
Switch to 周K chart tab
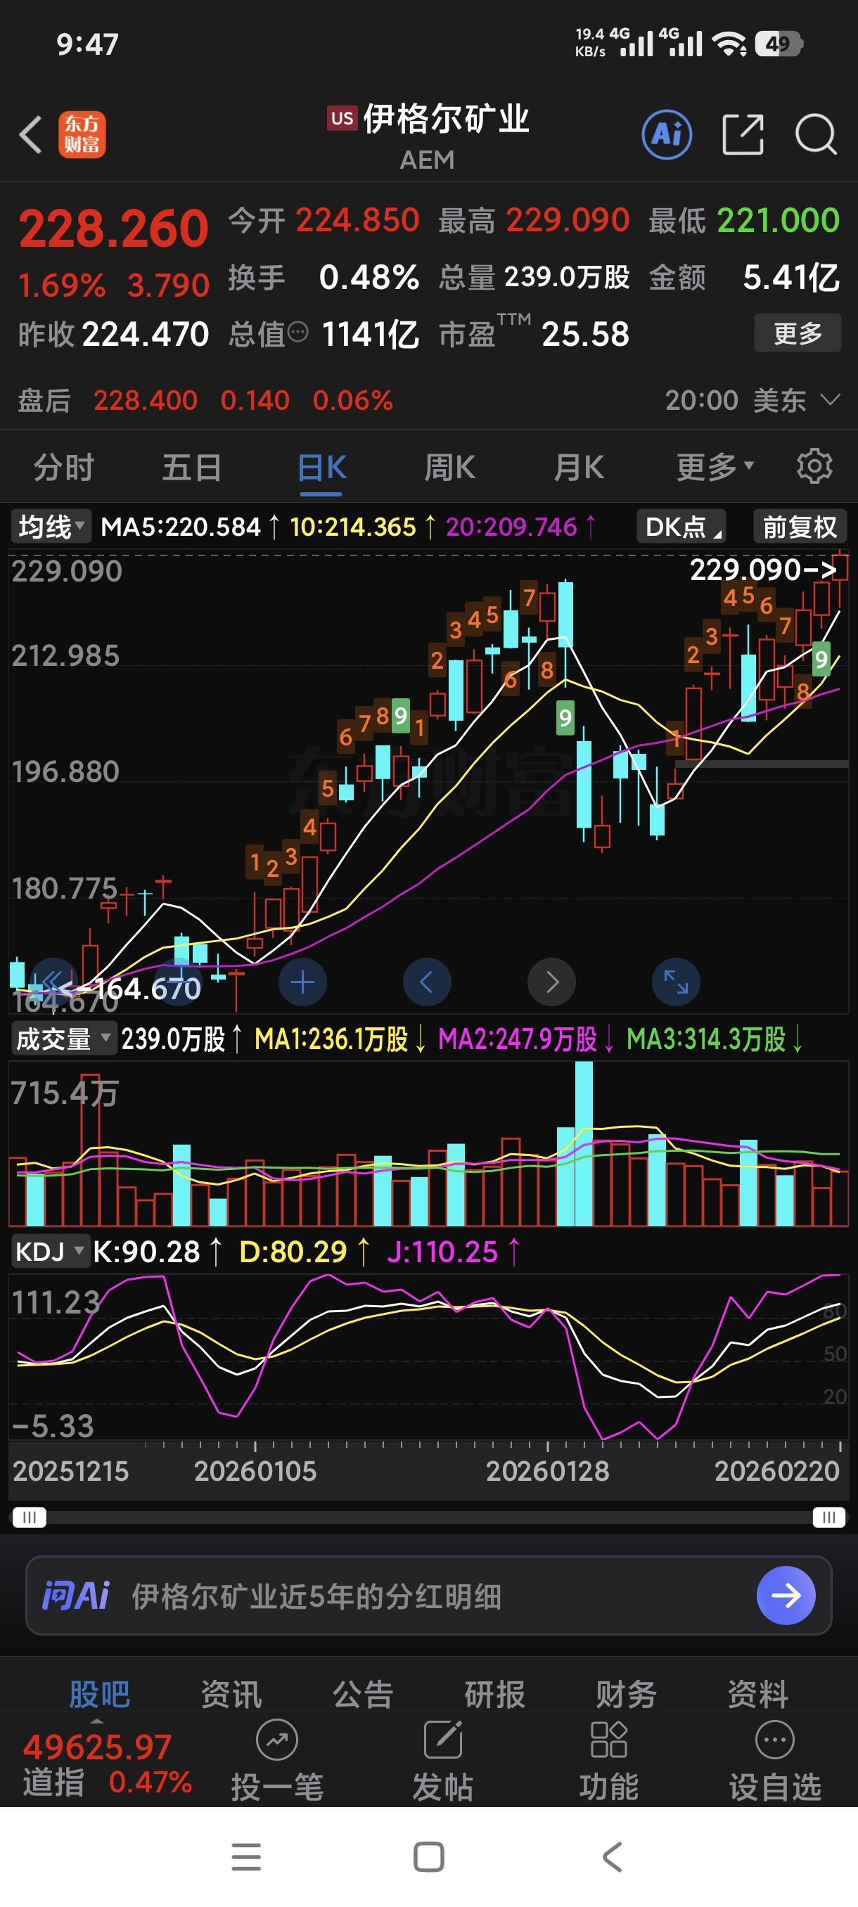pos(449,467)
